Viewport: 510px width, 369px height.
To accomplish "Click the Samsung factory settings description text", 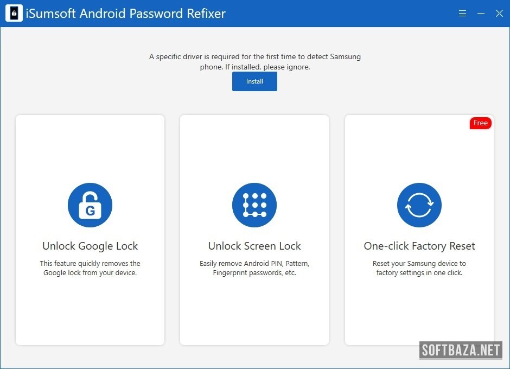I will [x=419, y=268].
